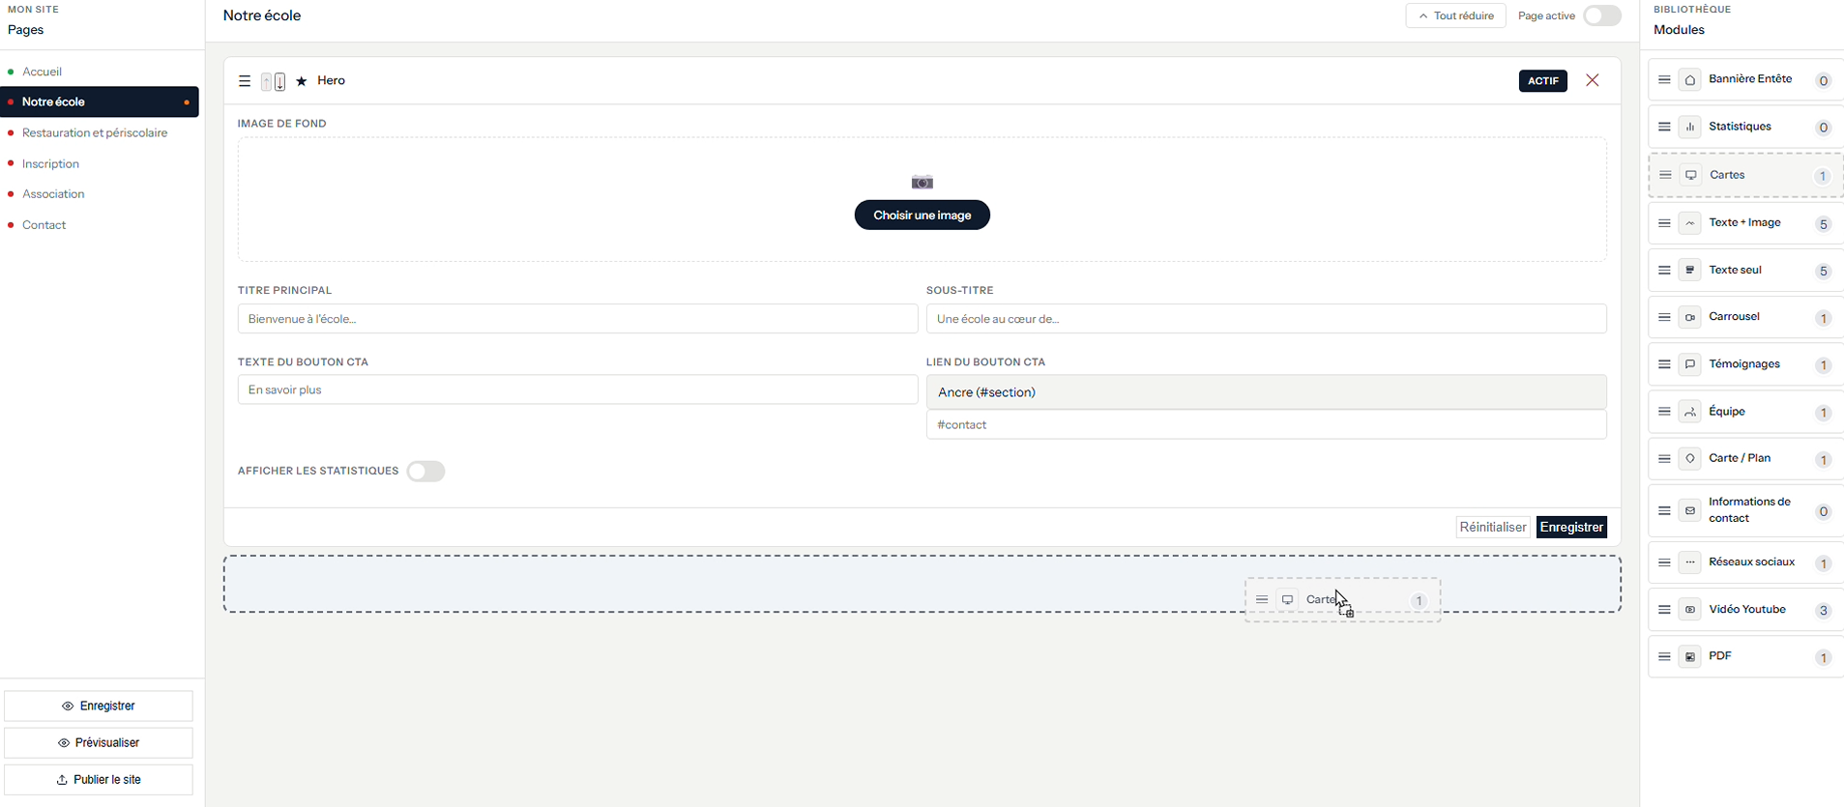Grab the Équipe drag handle

[x=1664, y=412]
